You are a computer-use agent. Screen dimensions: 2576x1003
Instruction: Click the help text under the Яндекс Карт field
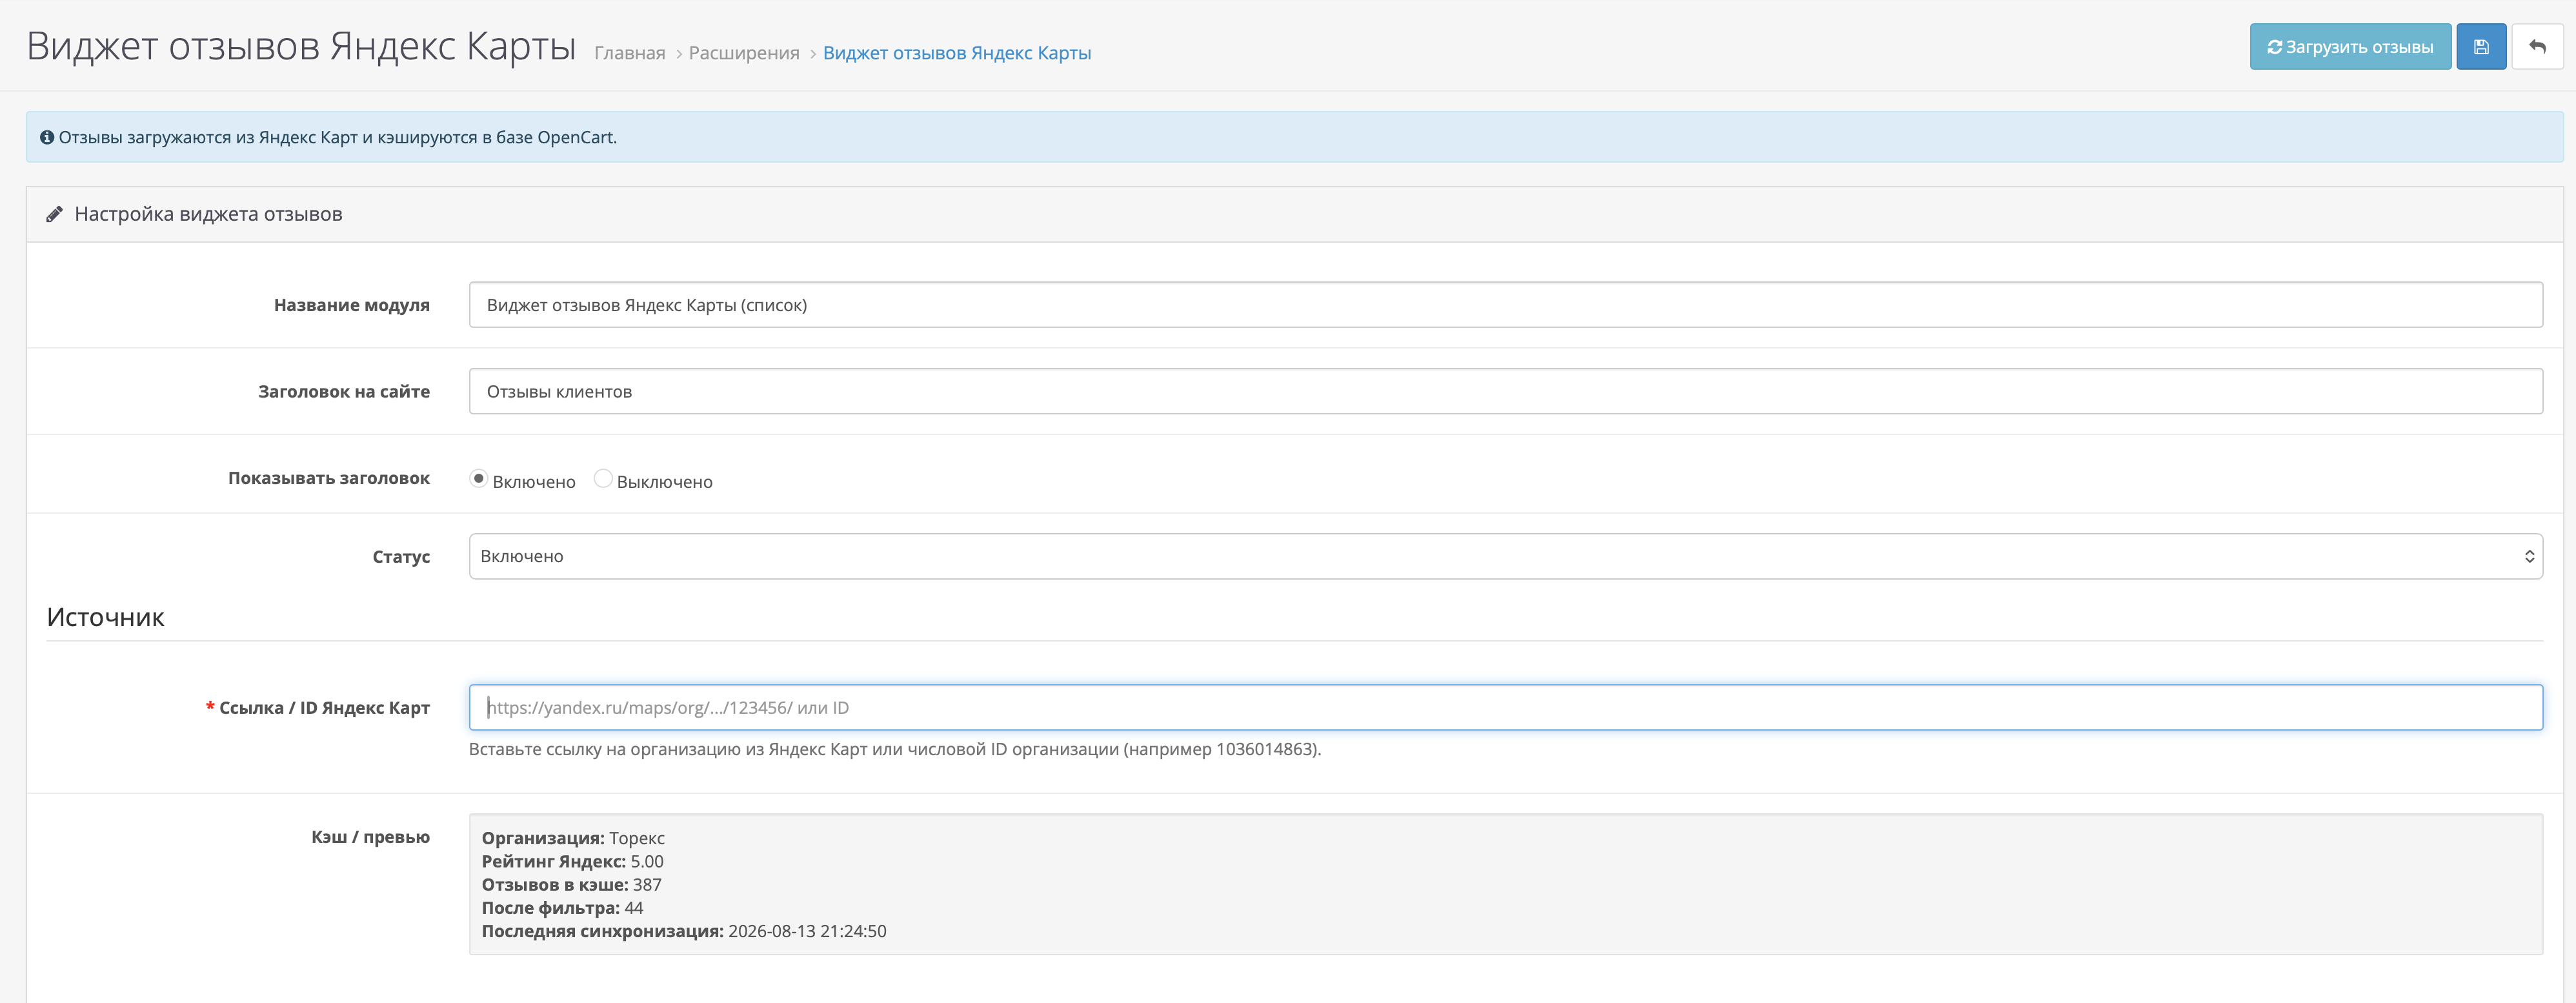point(895,749)
